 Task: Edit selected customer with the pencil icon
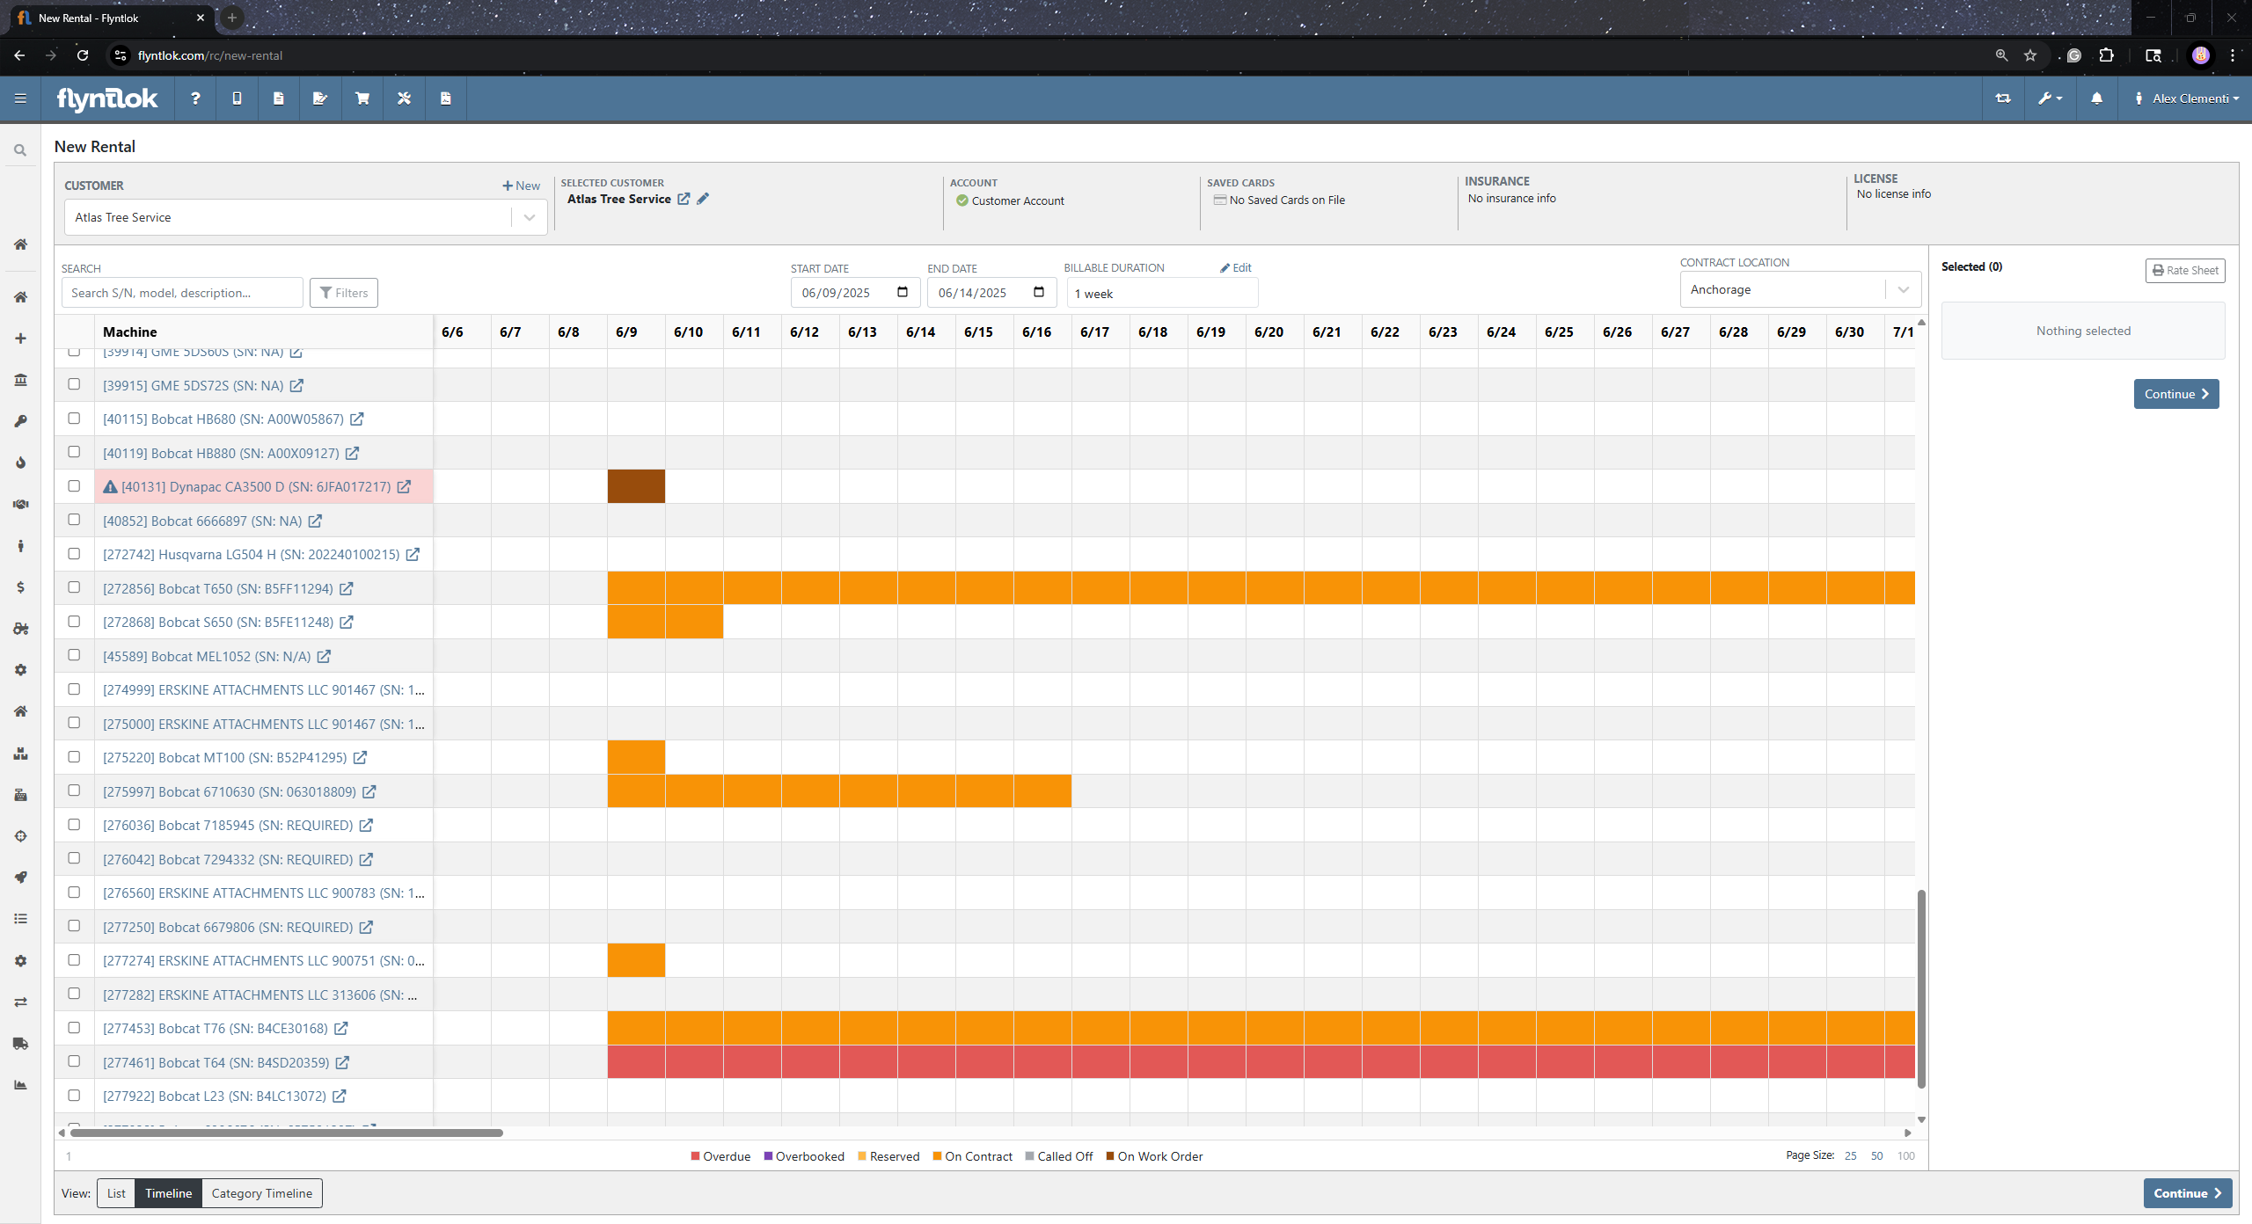coord(703,199)
